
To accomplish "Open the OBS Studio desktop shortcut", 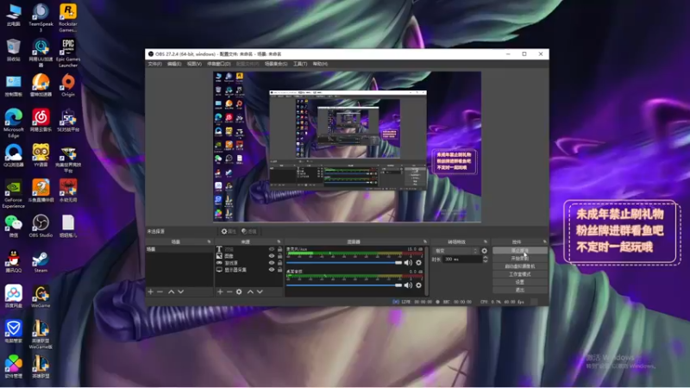I will coord(41,226).
